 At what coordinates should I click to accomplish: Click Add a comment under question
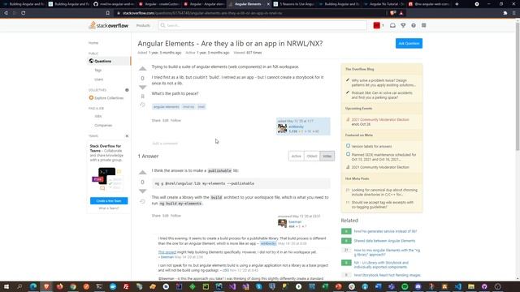coord(165,144)
